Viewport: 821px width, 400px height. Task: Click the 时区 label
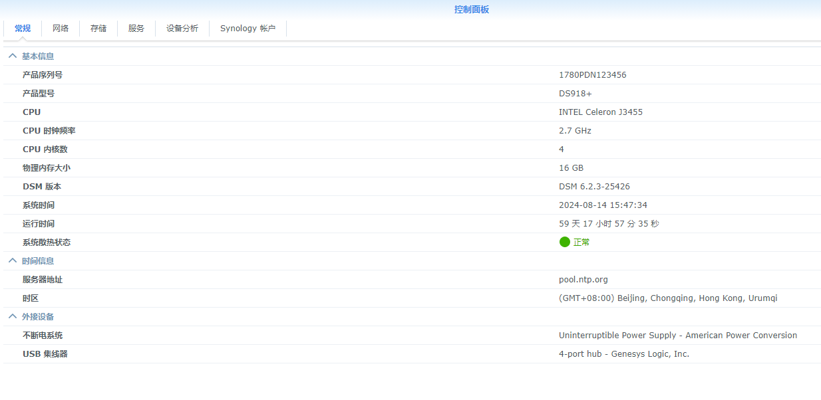tap(31, 298)
